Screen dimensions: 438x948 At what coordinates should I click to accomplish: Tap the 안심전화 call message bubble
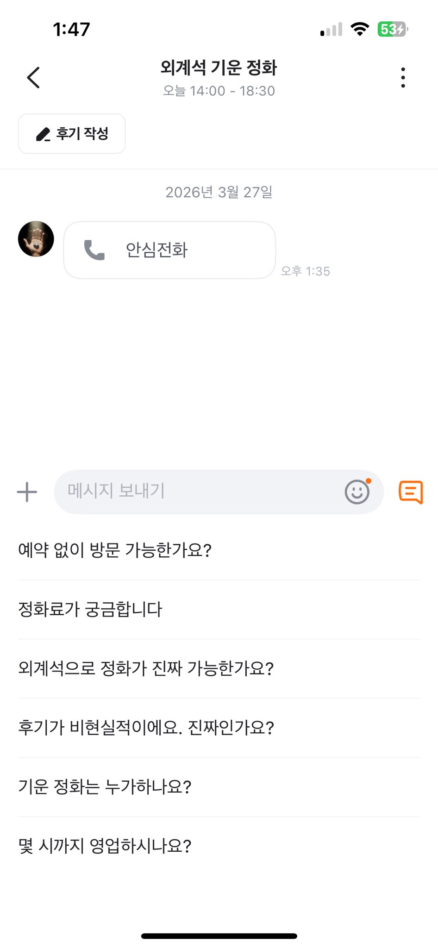tap(169, 250)
